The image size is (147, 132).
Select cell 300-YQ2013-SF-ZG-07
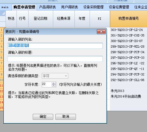click(x=129, y=41)
